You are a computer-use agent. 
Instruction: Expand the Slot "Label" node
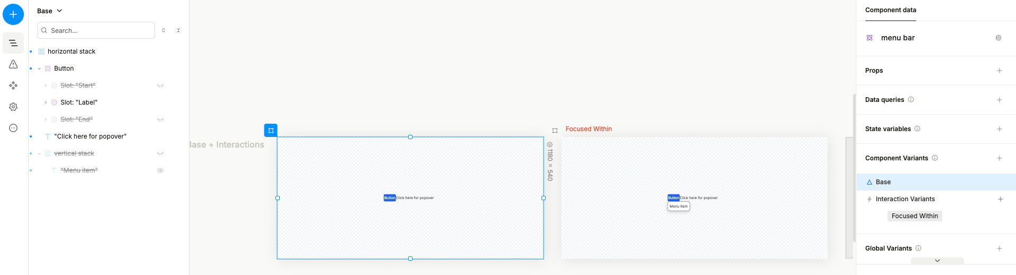pyautogui.click(x=46, y=102)
